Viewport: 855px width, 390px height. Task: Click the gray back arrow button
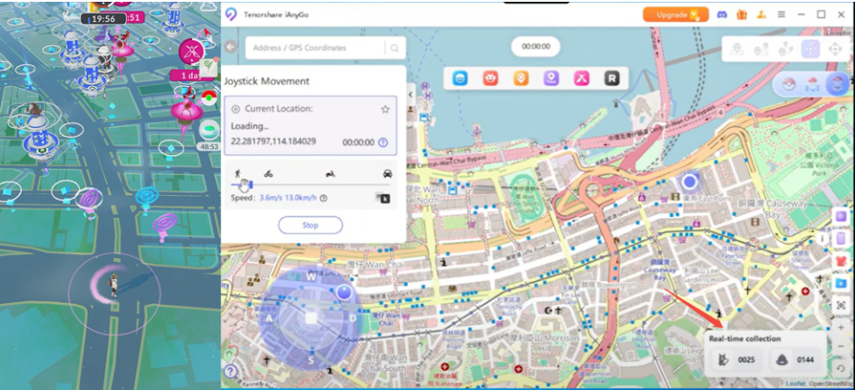(x=230, y=47)
